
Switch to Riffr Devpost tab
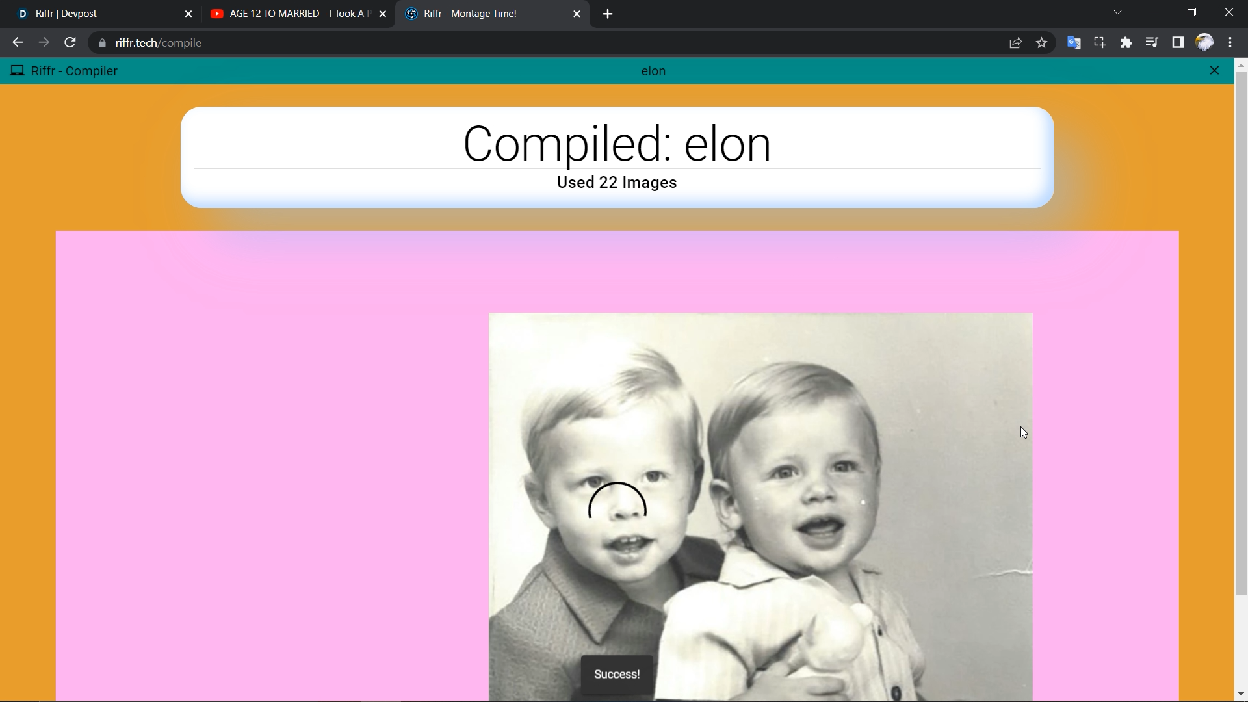click(x=97, y=14)
